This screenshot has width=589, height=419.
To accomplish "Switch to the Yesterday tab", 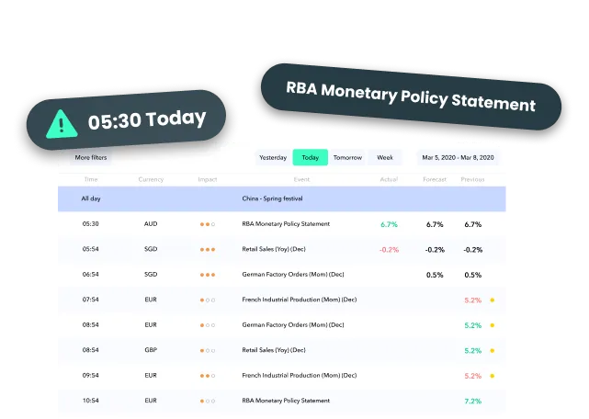I will click(x=273, y=157).
